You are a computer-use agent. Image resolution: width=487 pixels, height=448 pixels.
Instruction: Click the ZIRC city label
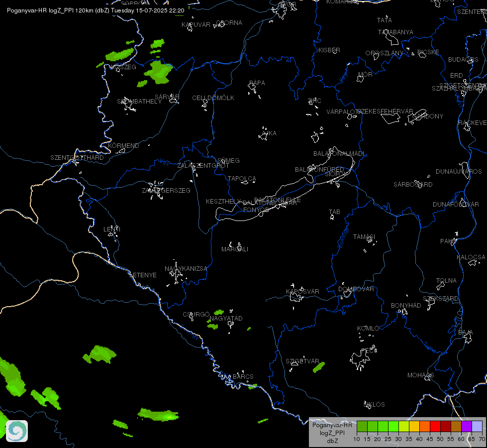click(x=314, y=101)
